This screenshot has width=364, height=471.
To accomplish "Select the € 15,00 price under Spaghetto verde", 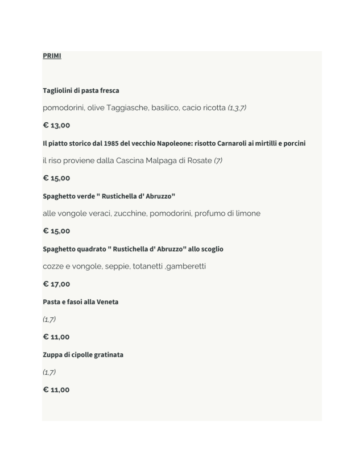I will tap(56, 231).
